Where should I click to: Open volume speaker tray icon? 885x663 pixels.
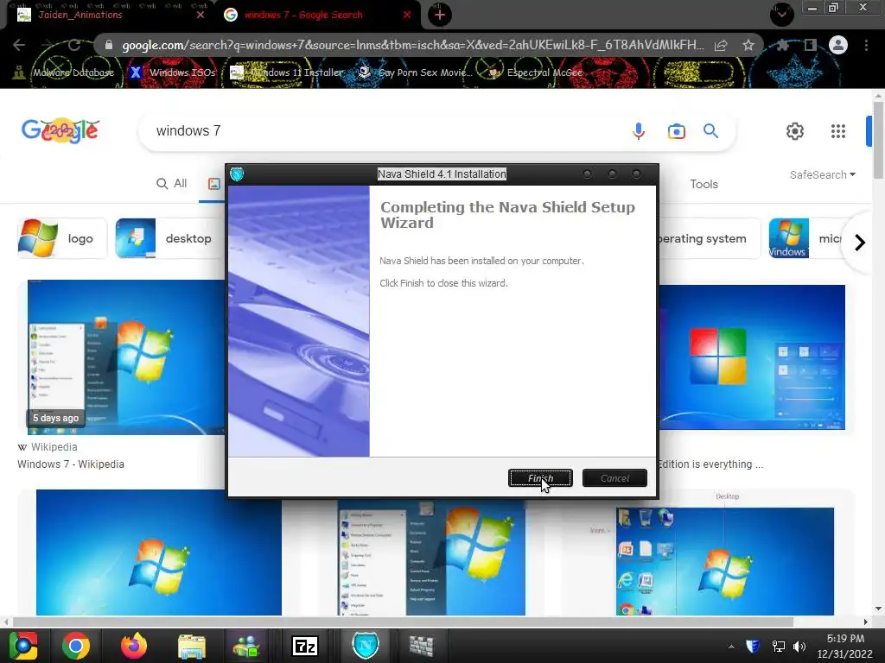pos(799,647)
